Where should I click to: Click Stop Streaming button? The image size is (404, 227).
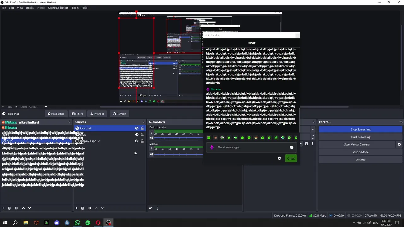click(360, 129)
